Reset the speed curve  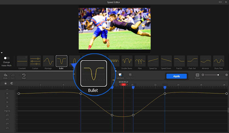[x=24, y=75]
